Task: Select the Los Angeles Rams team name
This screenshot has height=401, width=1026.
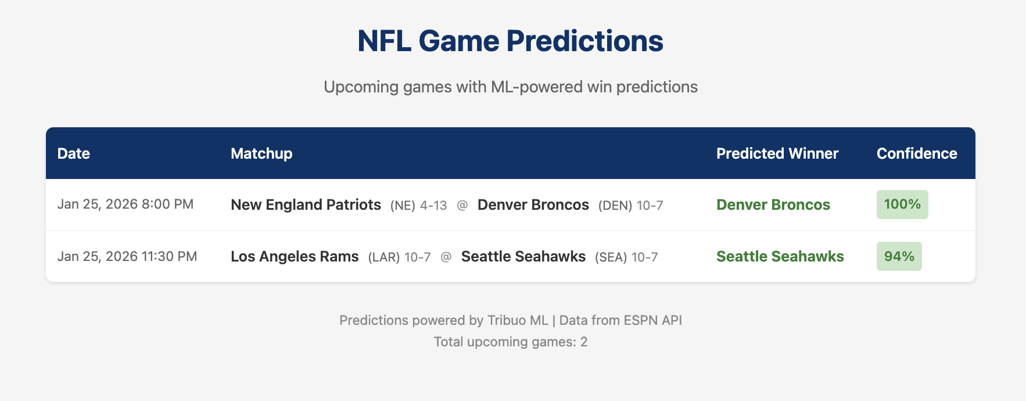Action: point(295,256)
